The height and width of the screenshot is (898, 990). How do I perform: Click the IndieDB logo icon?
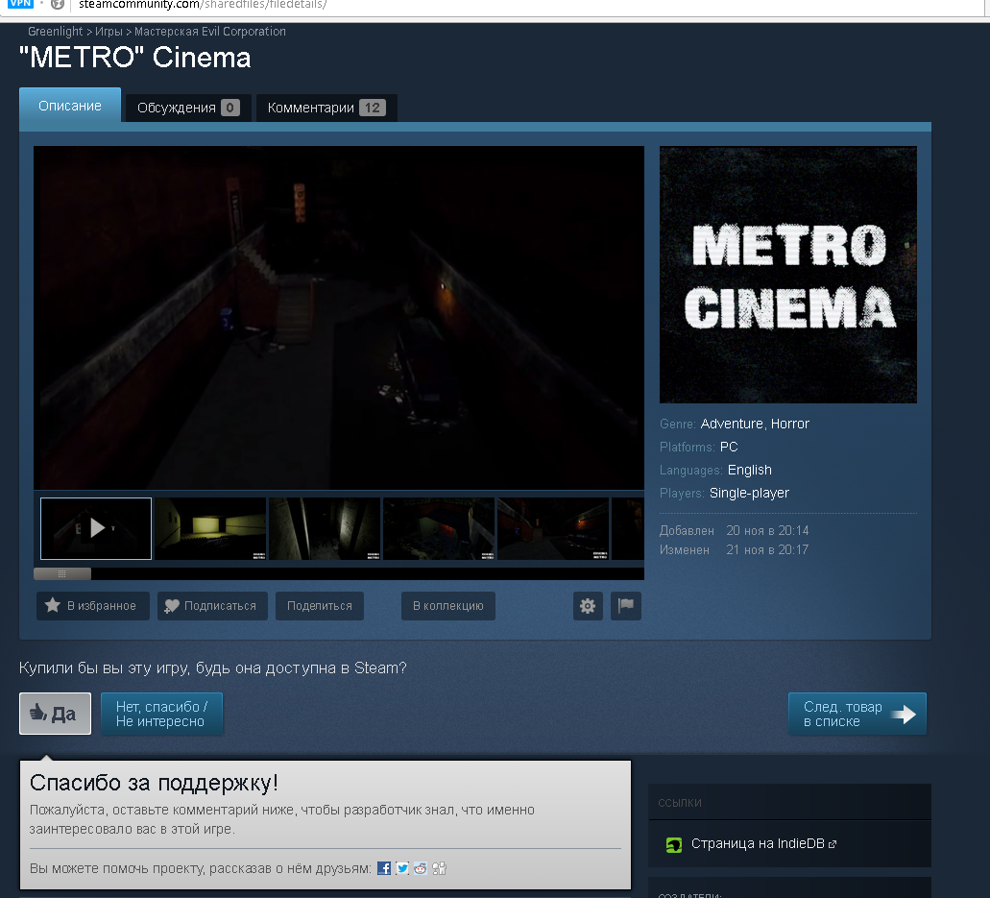[674, 844]
